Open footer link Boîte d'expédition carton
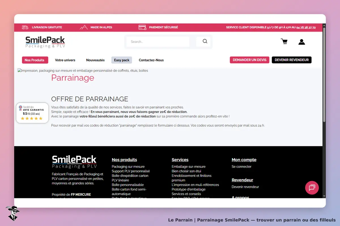Screen dimensions: 340x226 [x=130, y=176]
